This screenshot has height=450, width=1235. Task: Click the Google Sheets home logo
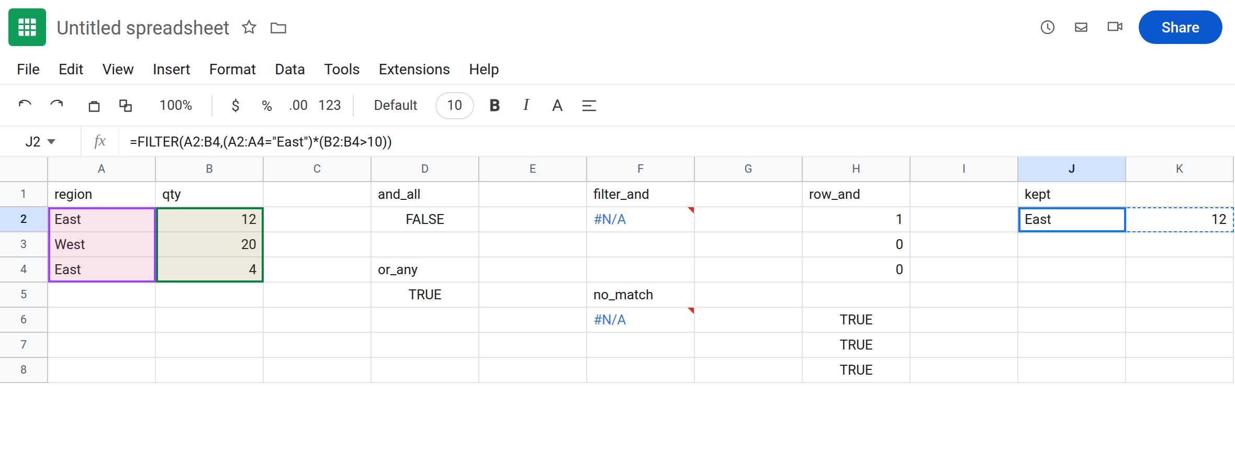click(x=27, y=27)
